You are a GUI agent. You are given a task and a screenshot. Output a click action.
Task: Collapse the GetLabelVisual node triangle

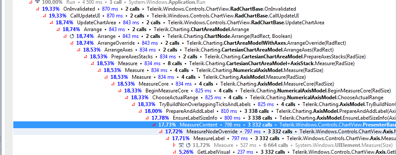tap(174, 152)
